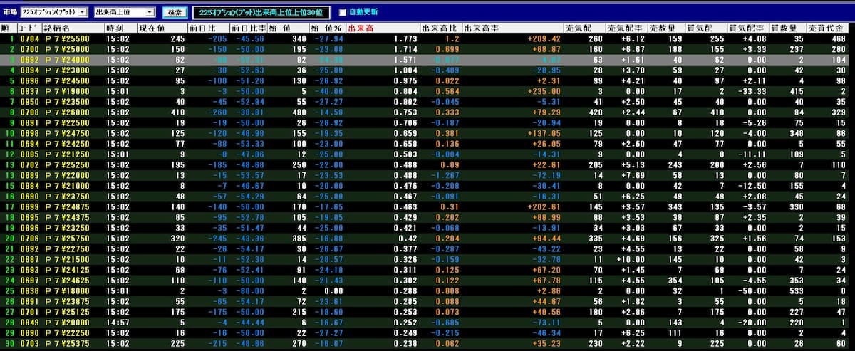Click the 前日比率 column header
This screenshot has height=351, width=855.
pyautogui.click(x=245, y=28)
